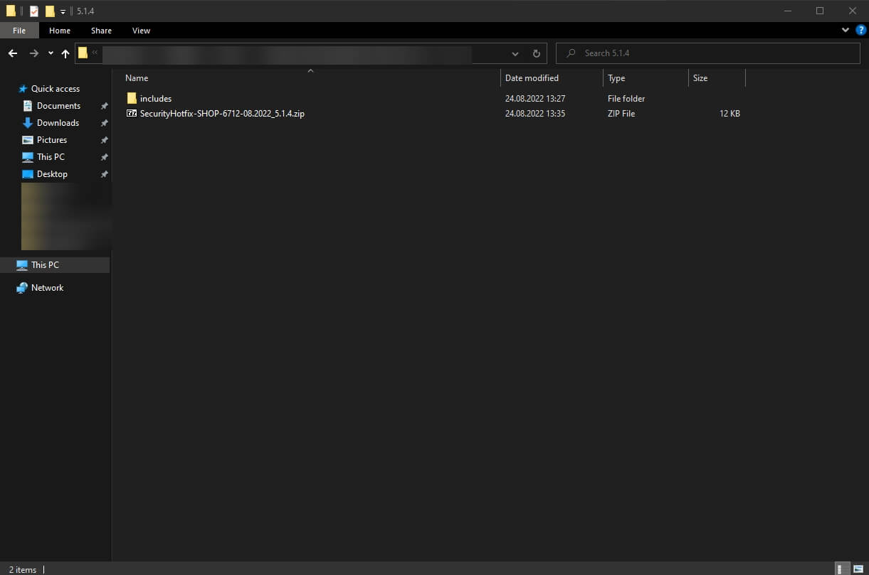Image resolution: width=869 pixels, height=575 pixels.
Task: Expand the ribbon with the chevron
Action: [x=846, y=31]
